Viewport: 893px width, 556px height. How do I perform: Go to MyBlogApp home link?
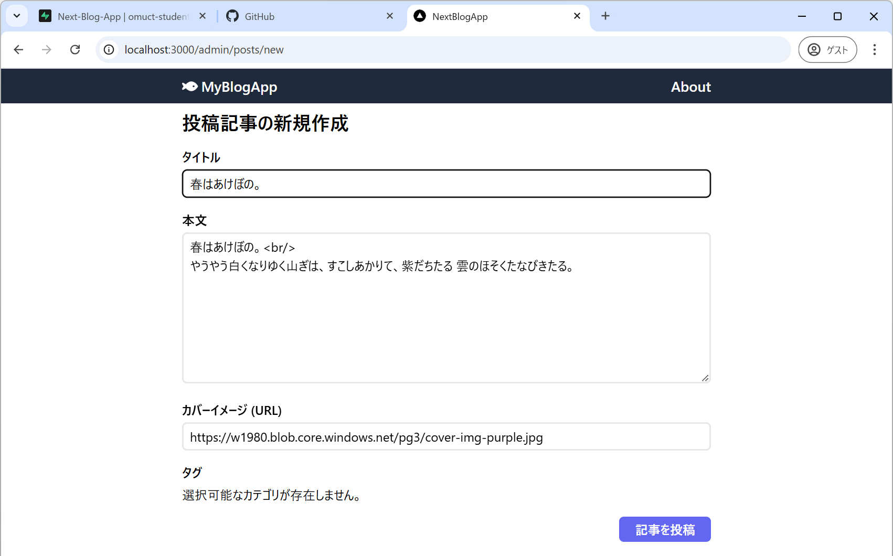pyautogui.click(x=239, y=87)
